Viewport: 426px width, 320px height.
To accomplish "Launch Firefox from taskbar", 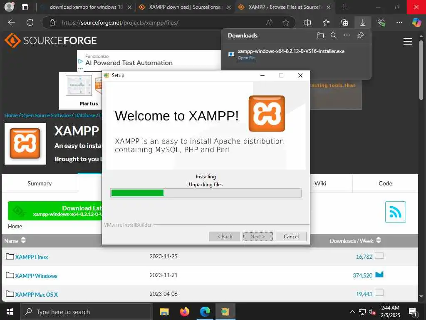I will click(x=185, y=312).
